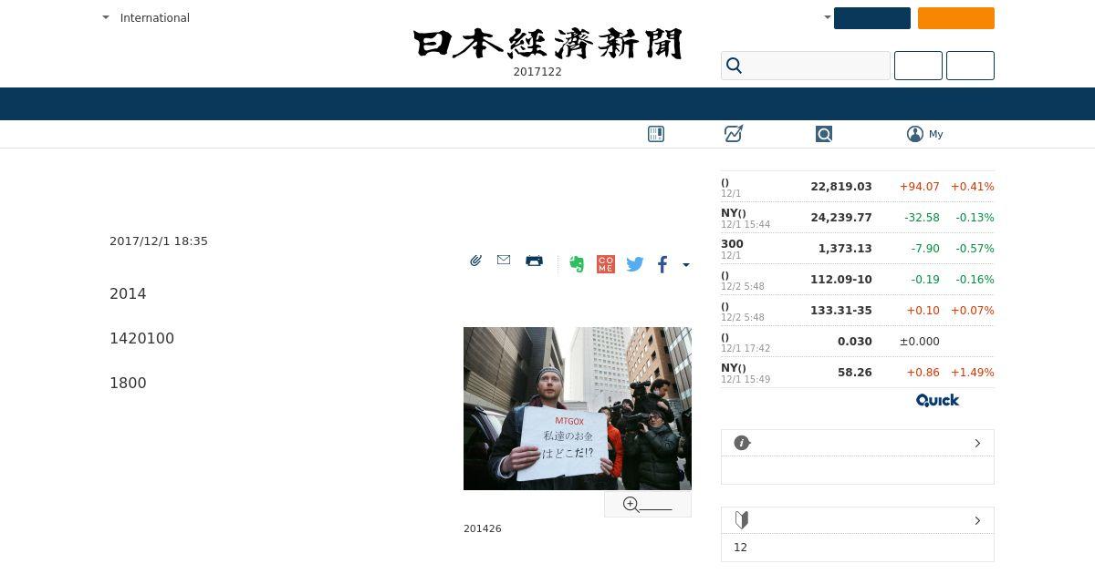Screen dimensions: 1095x574
Task: Select the +0.41% change value
Action: click(x=973, y=187)
